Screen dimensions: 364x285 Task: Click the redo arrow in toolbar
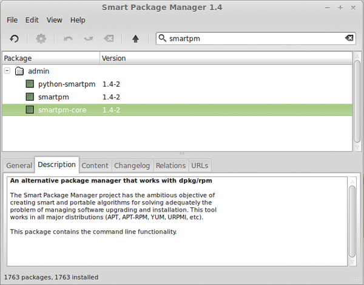pos(89,38)
